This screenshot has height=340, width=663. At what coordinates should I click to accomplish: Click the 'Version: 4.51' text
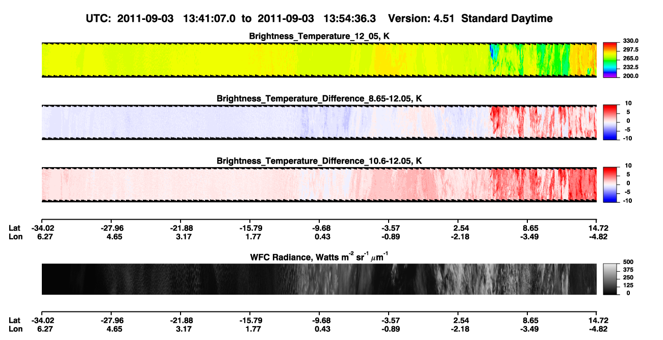(420, 18)
